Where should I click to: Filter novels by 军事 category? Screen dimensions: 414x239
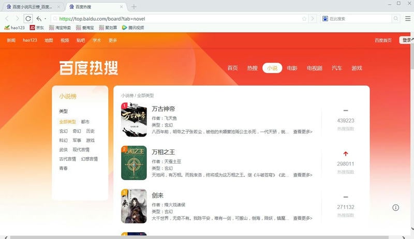77,140
